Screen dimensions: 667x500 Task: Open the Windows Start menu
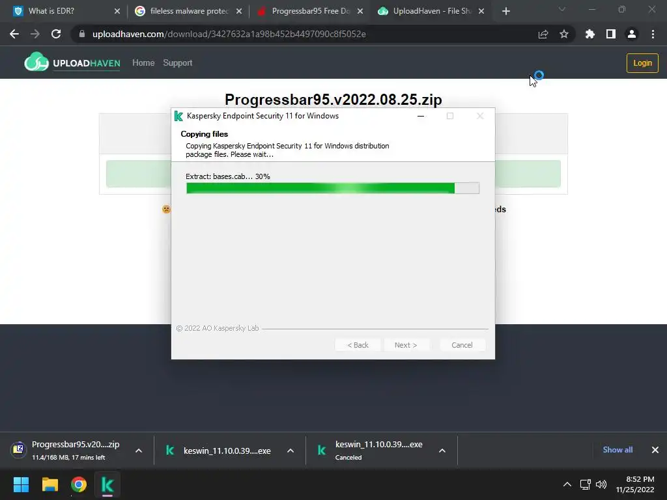21,484
